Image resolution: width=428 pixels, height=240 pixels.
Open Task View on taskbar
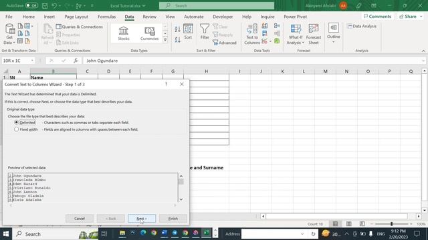104,234
